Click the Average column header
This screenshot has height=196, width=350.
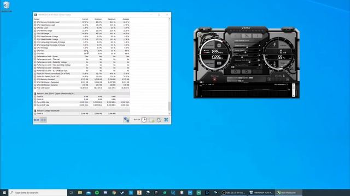click(x=126, y=19)
